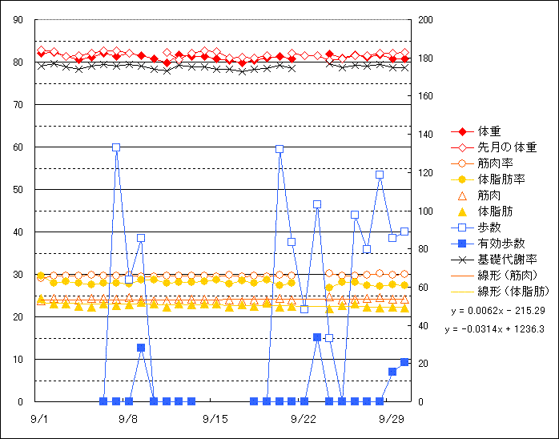The height and width of the screenshot is (439, 559).
Task: Click the axis value 70
Action: (x=18, y=105)
